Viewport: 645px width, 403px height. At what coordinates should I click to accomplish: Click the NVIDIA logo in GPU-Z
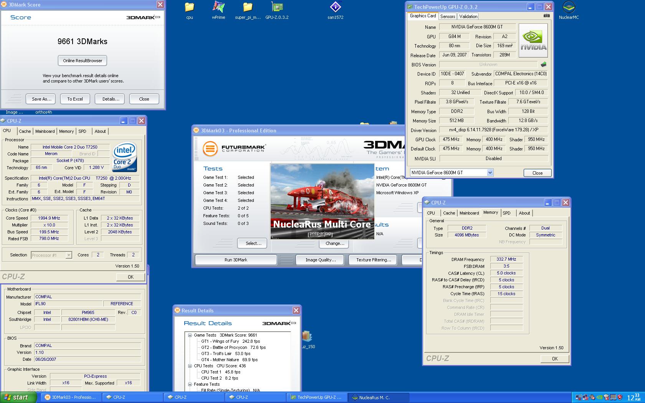(x=533, y=41)
